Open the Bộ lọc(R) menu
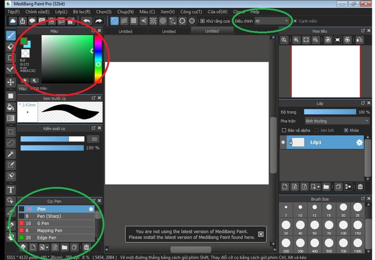The image size is (375, 260). [x=82, y=12]
